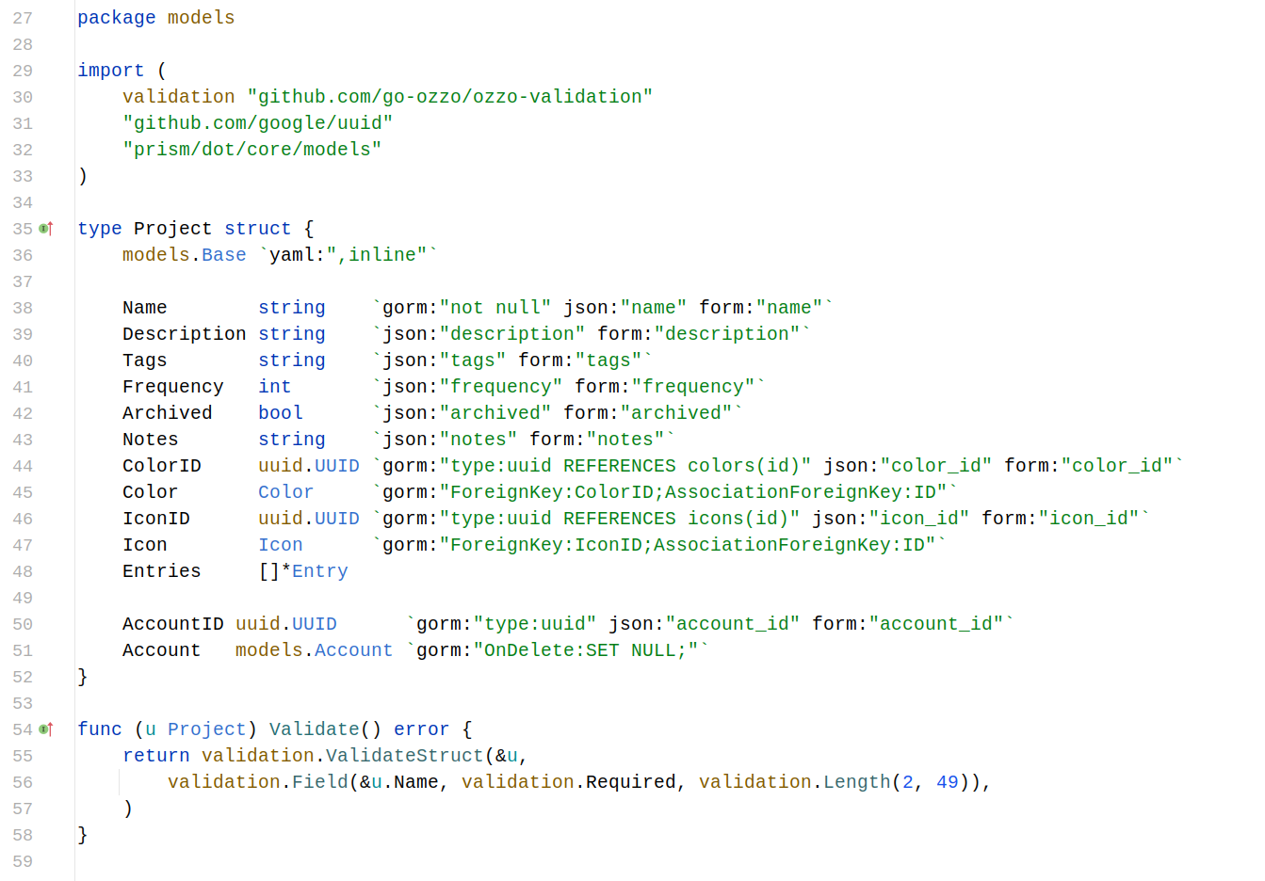Image resolution: width=1265 pixels, height=881 pixels.
Task: Click the number 49 in Length call
Action: click(947, 782)
